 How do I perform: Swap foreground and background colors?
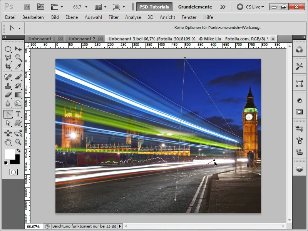coord(18,151)
